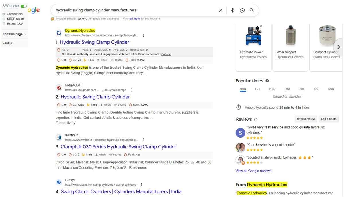This screenshot has height=200, width=344.
Task: Click Clasys globe favicon
Action: tap(59, 182)
